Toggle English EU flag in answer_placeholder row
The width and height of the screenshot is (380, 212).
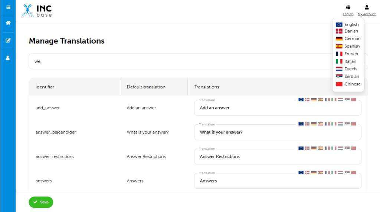[x=301, y=124]
